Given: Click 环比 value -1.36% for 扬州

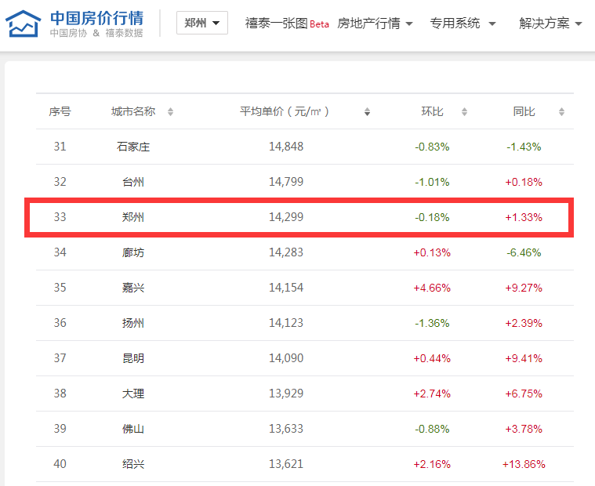Looking at the screenshot, I should pyautogui.click(x=432, y=323).
